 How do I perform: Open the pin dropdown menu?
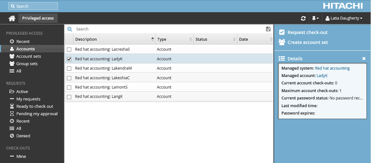(315, 18)
